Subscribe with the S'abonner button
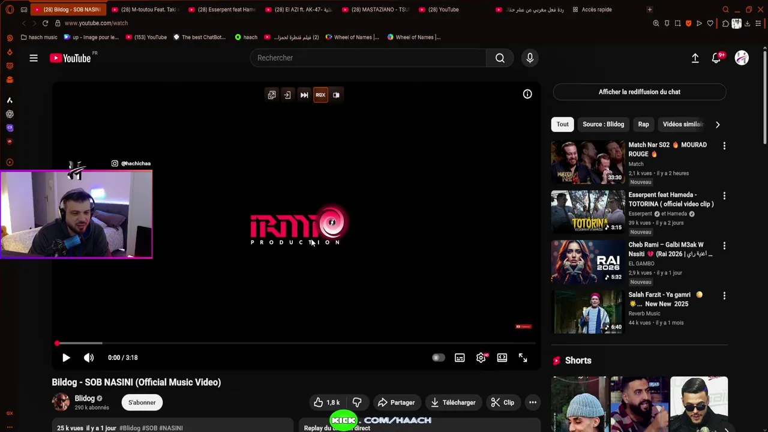 pyautogui.click(x=142, y=403)
